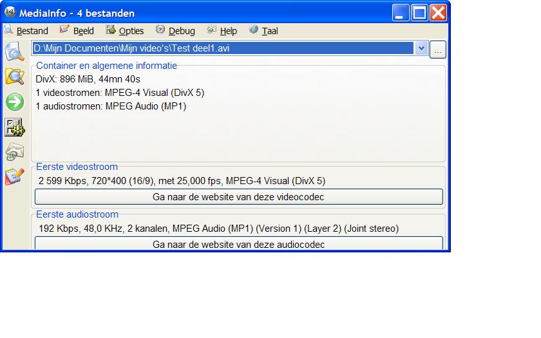Screen dimensions: 541x338
Task: Click the icon beside the Debug menu
Action: pyautogui.click(x=160, y=30)
